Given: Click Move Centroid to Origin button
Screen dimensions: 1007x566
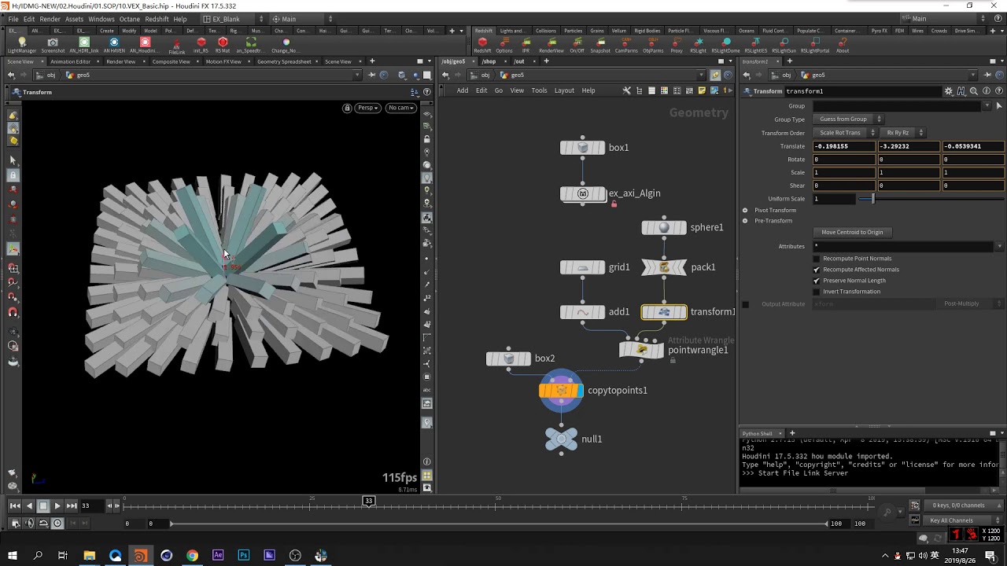Looking at the screenshot, I should [852, 232].
